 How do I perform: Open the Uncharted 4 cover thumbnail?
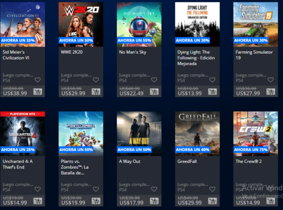[x=22, y=133]
